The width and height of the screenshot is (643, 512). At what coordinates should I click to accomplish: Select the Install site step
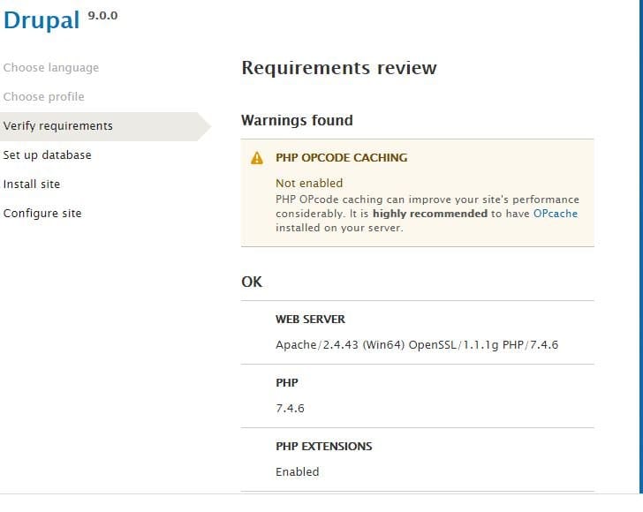pyautogui.click(x=32, y=184)
